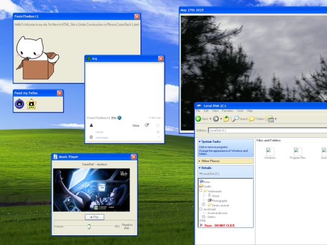
Task: Click the message input field in Icq chat
Action: [125, 137]
